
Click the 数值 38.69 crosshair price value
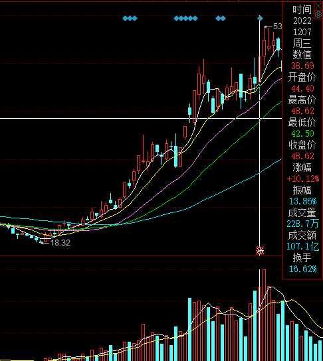click(302, 66)
